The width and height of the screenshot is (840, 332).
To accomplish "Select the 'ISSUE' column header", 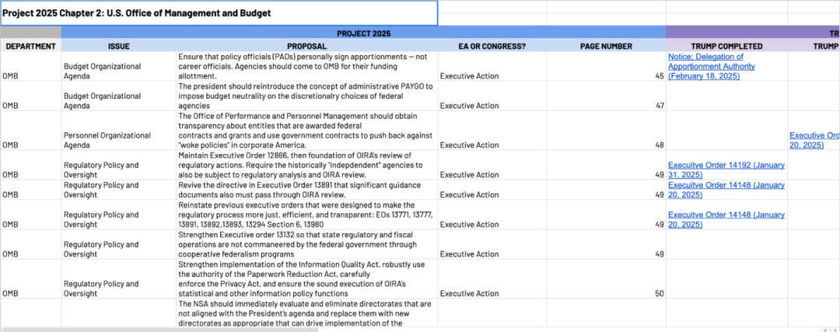I will click(x=118, y=46).
